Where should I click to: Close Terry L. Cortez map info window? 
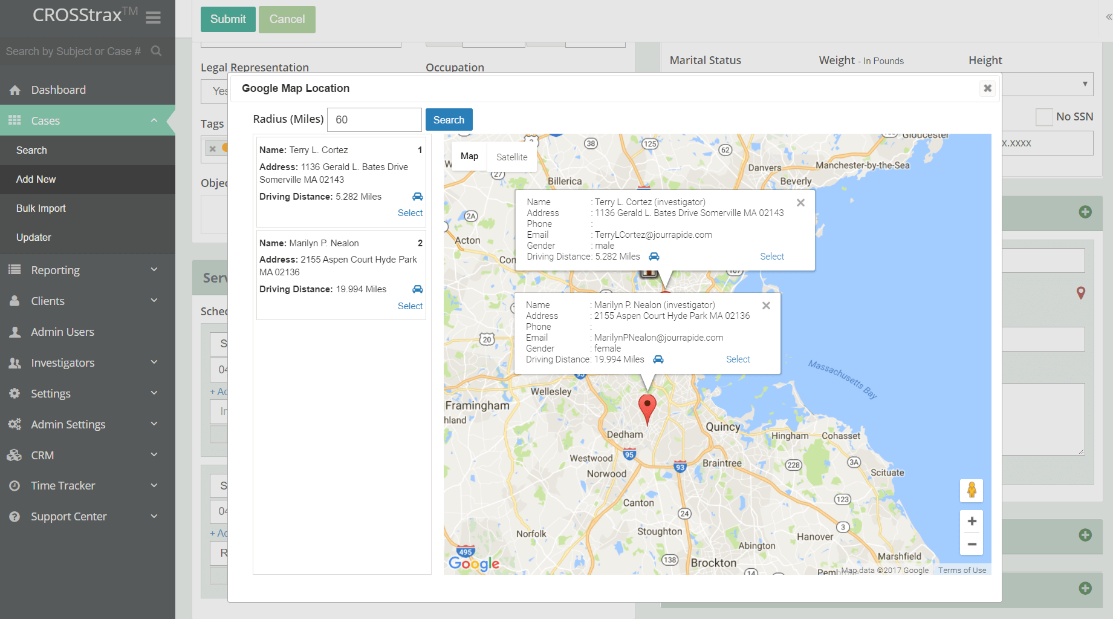[800, 203]
